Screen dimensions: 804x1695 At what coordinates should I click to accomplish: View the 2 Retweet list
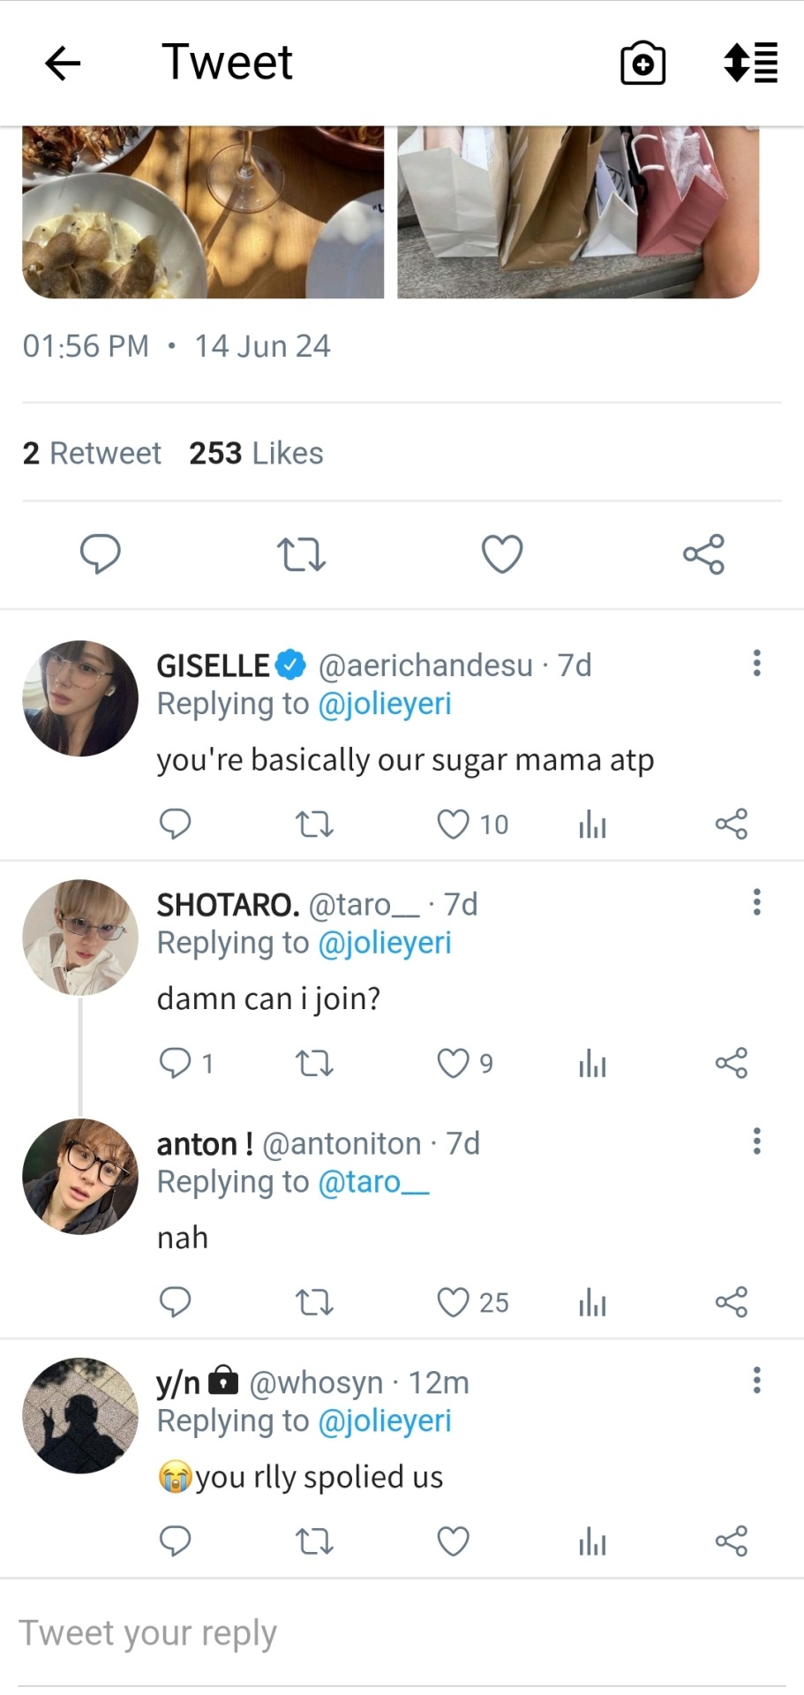93,454
